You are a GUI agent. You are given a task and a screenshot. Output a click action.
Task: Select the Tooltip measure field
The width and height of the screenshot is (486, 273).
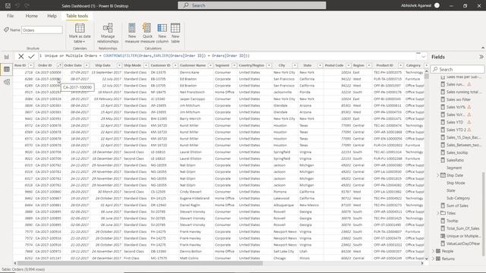pyautogui.click(x=453, y=221)
